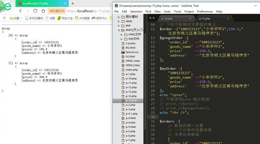Open favicon.ico in the sidebar
Viewport: 260px width, 144px height.
point(132,52)
